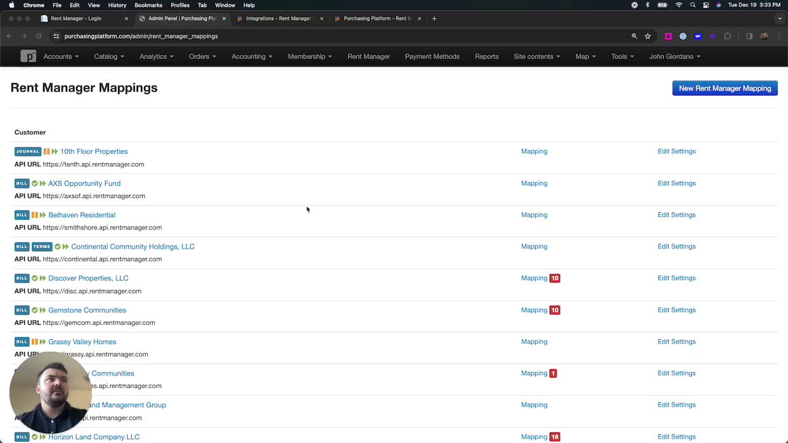Image resolution: width=788 pixels, height=443 pixels.
Task: Click the green check icon in the Continental Community Holdings row
Action: (57, 247)
